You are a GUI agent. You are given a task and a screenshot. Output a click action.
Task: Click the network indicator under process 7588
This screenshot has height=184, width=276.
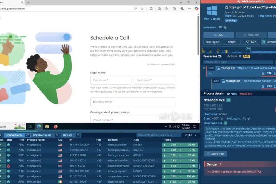click(x=210, y=74)
